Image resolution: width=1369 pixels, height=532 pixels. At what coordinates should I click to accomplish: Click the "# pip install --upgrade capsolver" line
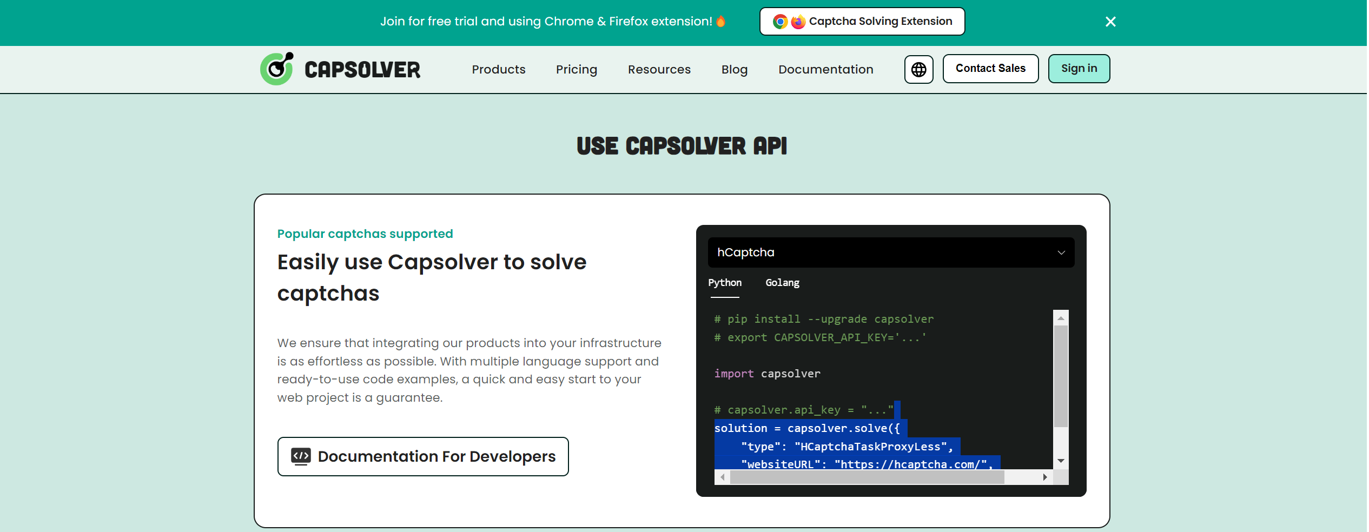tap(824, 319)
